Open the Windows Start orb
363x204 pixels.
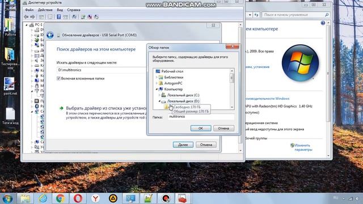pos(7,198)
